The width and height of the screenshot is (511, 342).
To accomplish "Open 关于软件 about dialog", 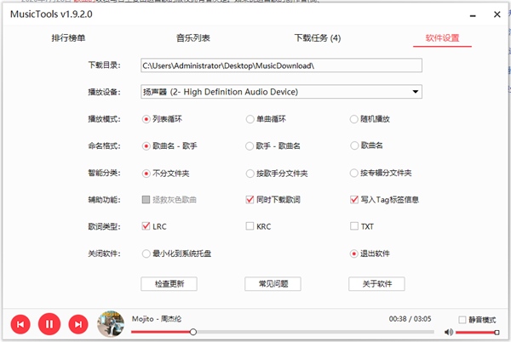I will point(376,283).
